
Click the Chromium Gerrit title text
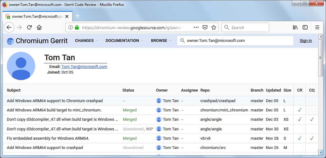point(42,41)
